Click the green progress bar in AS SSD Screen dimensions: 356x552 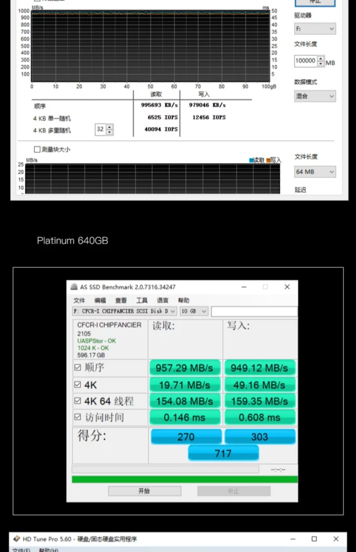point(185,479)
